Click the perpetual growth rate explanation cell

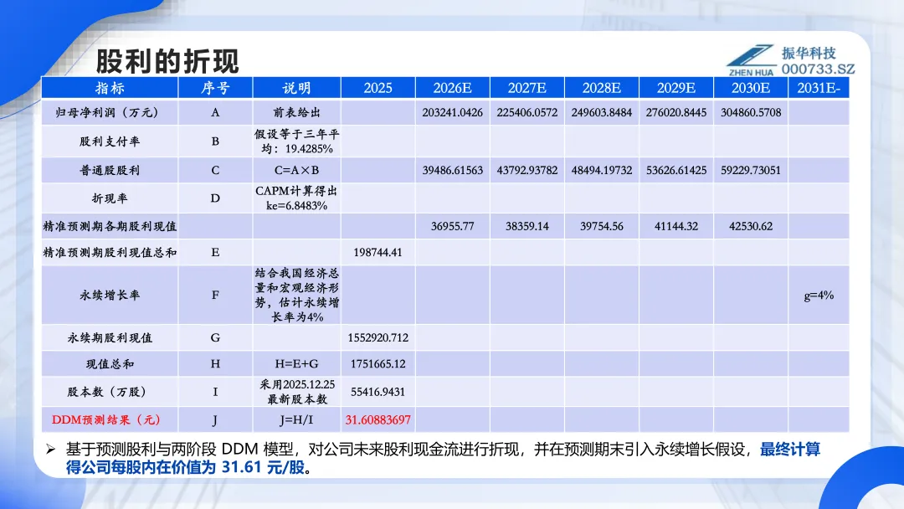[296, 296]
